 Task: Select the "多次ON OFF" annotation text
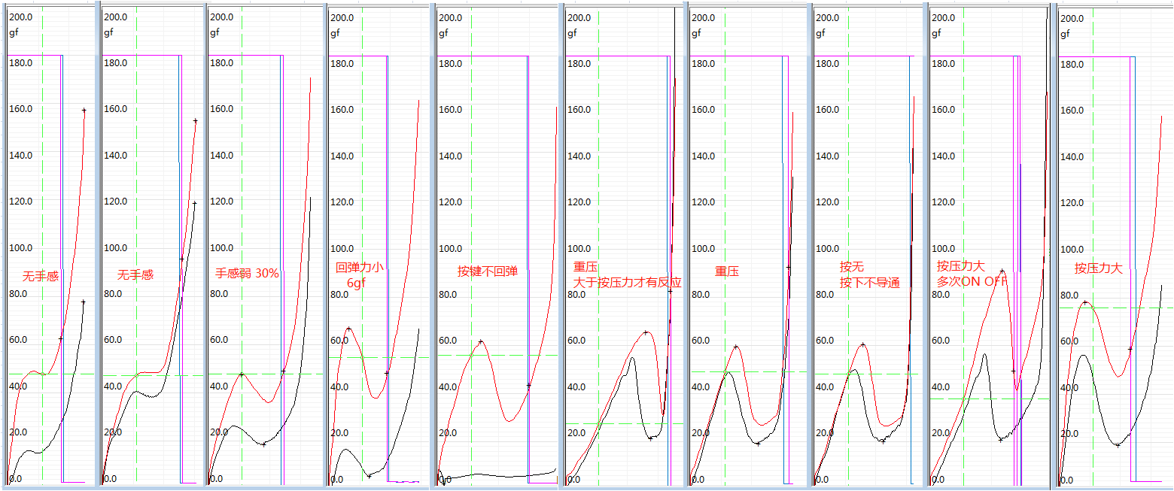tap(971, 281)
